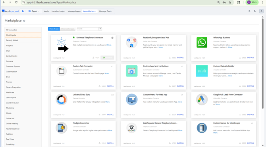Open the browser Work profile button

[x=252, y=2]
